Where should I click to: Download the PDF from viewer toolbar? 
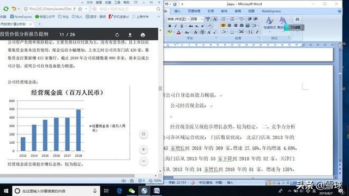point(130,35)
